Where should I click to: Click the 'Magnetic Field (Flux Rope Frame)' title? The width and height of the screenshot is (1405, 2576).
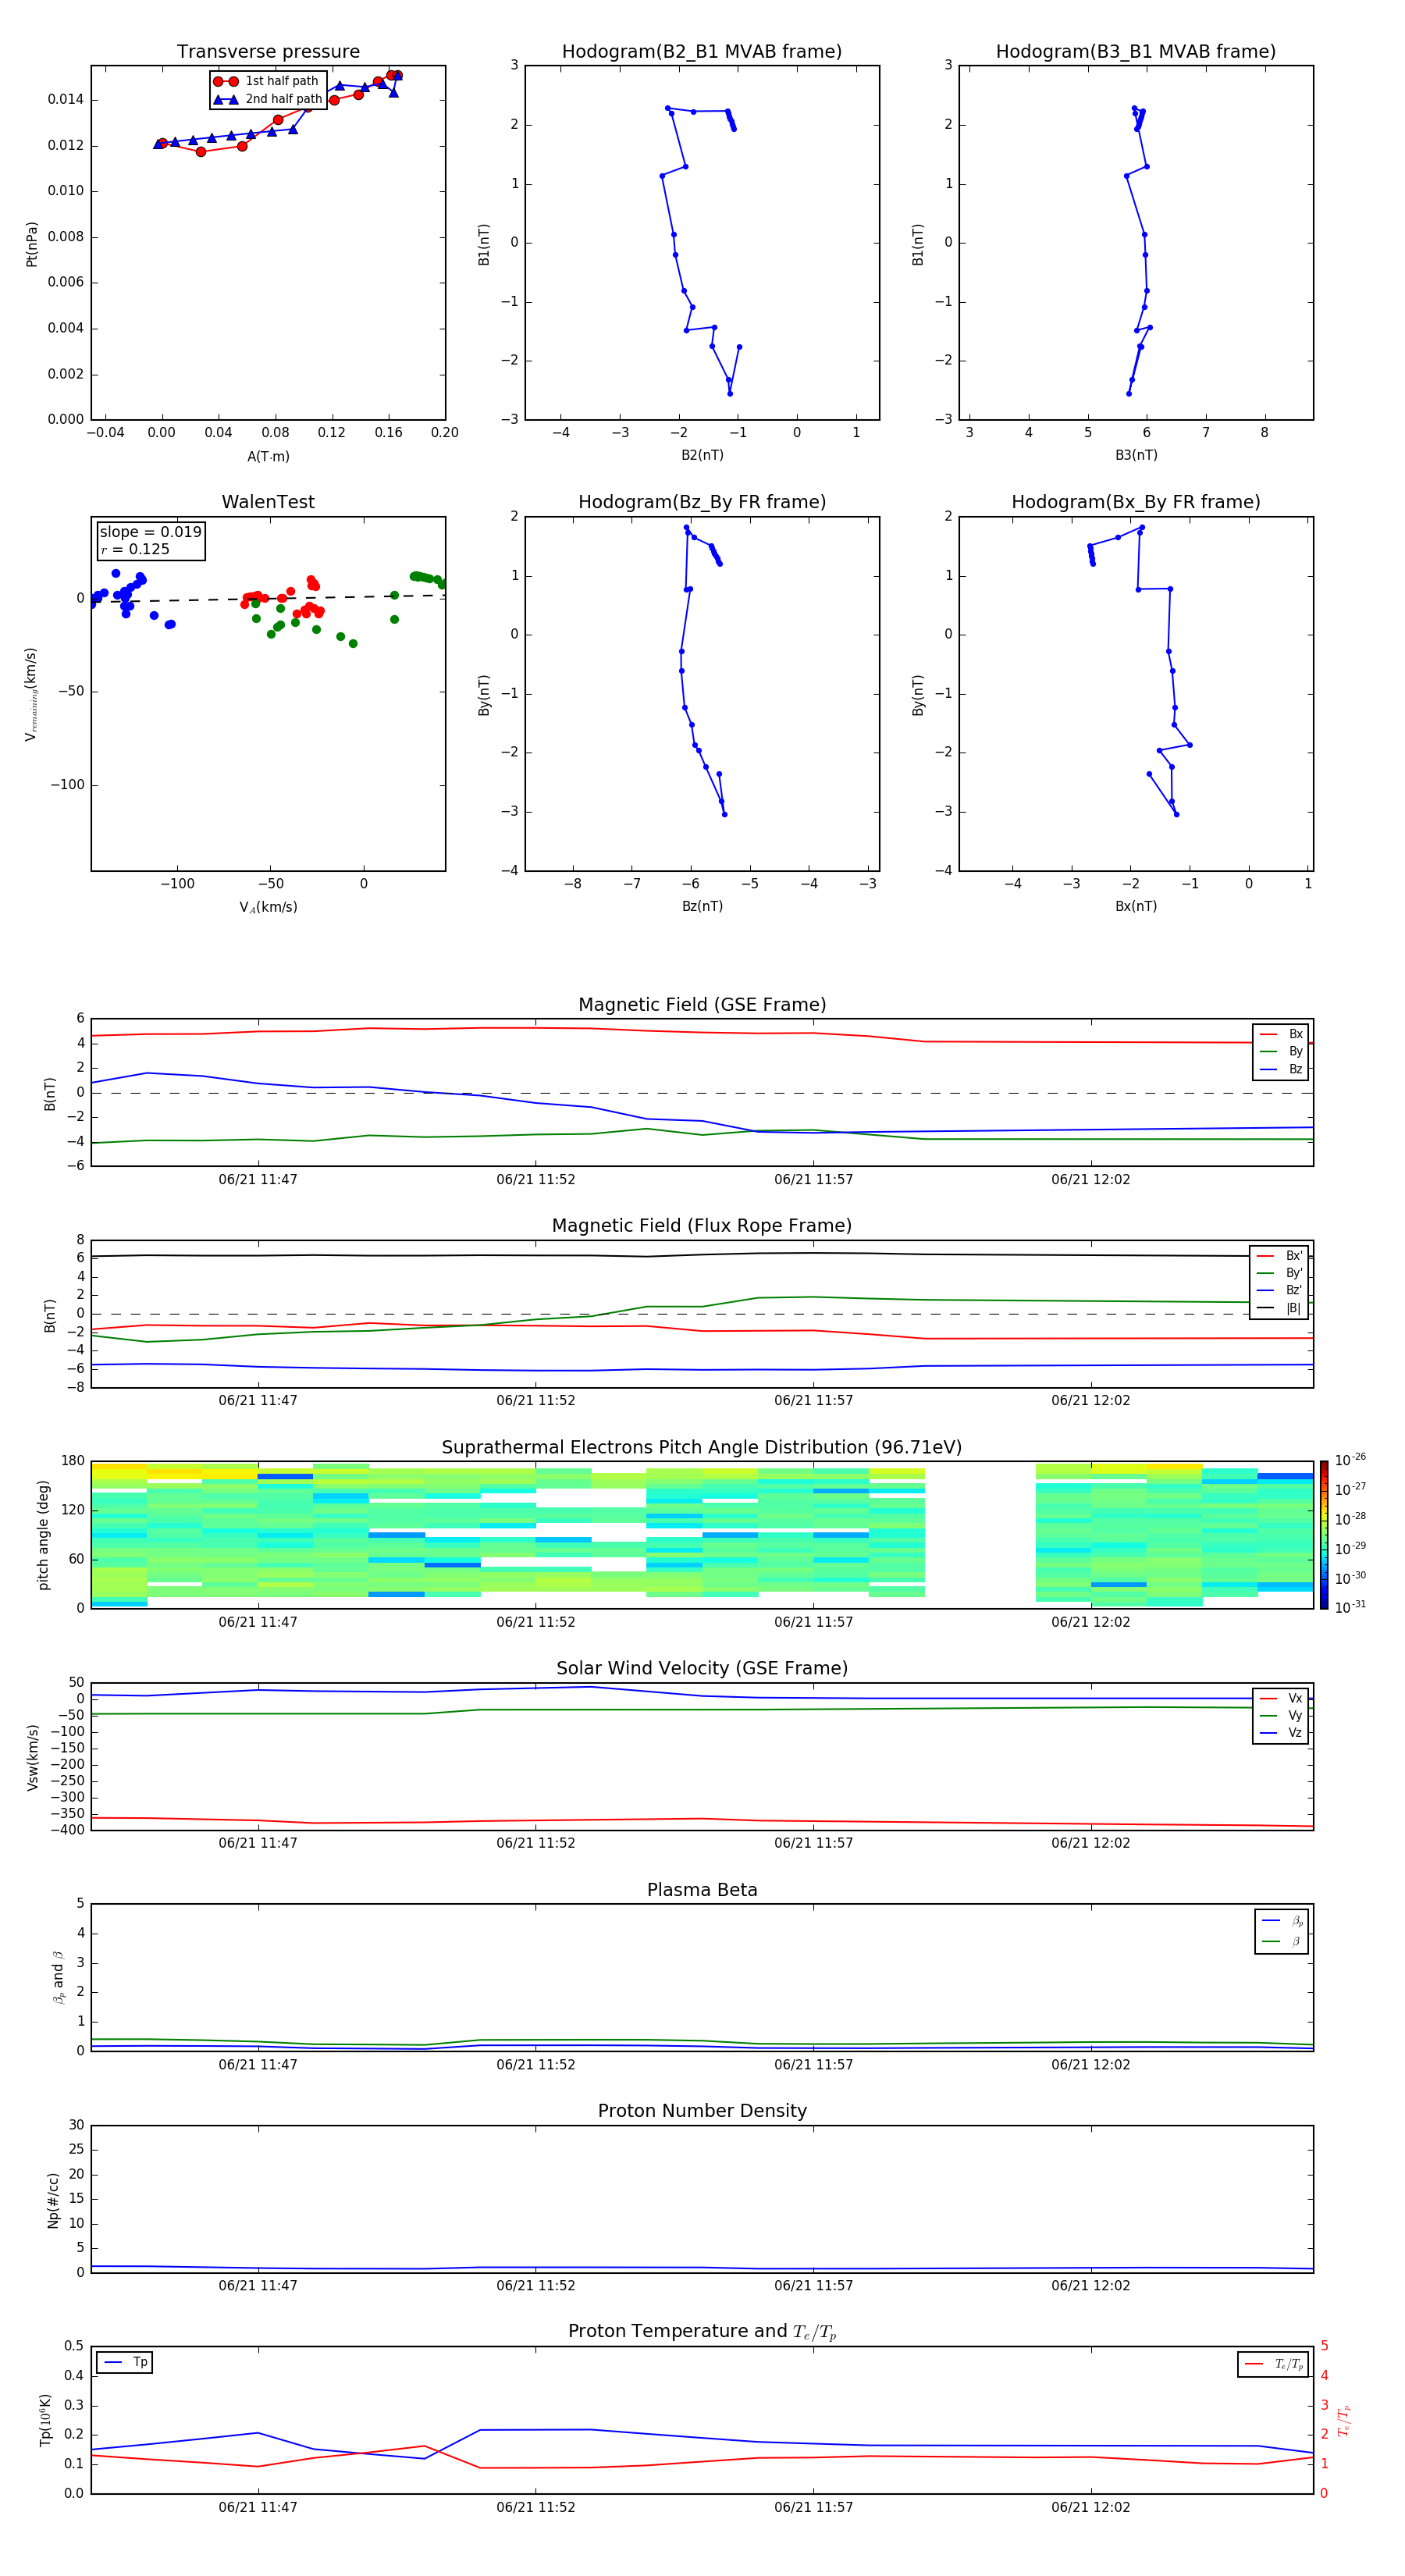click(702, 1226)
